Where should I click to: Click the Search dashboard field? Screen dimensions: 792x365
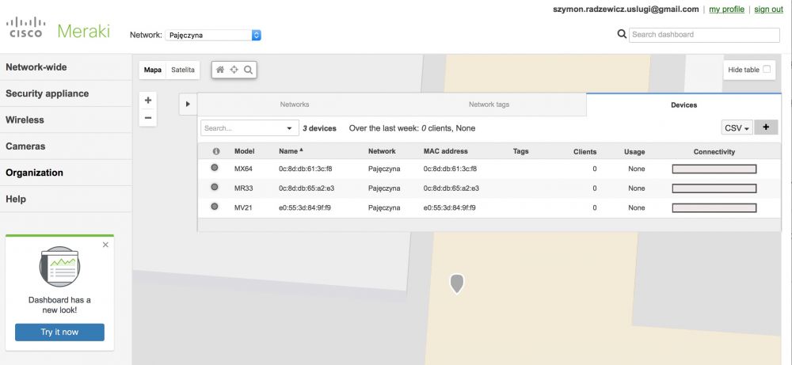[x=704, y=35]
